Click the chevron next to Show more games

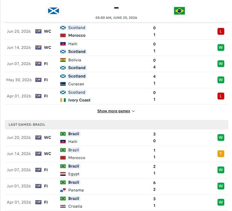[x=133, y=111]
